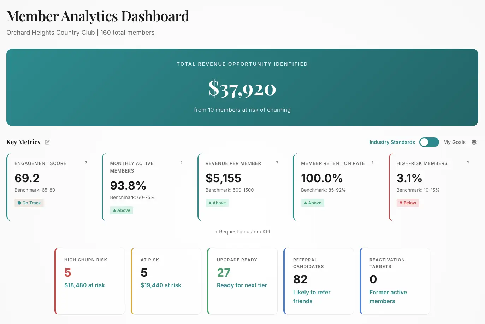Select the My Goals option
Image resolution: width=485 pixels, height=324 pixels.
[x=454, y=142]
